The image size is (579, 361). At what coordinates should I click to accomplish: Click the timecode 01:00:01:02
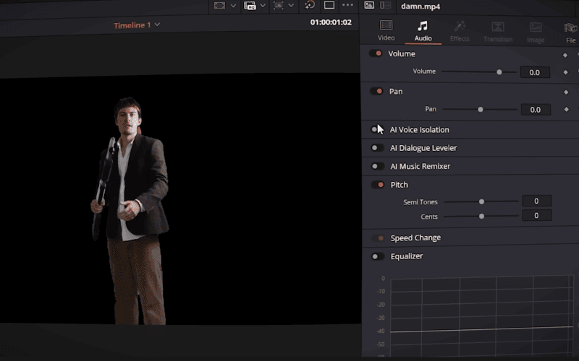[x=331, y=22]
